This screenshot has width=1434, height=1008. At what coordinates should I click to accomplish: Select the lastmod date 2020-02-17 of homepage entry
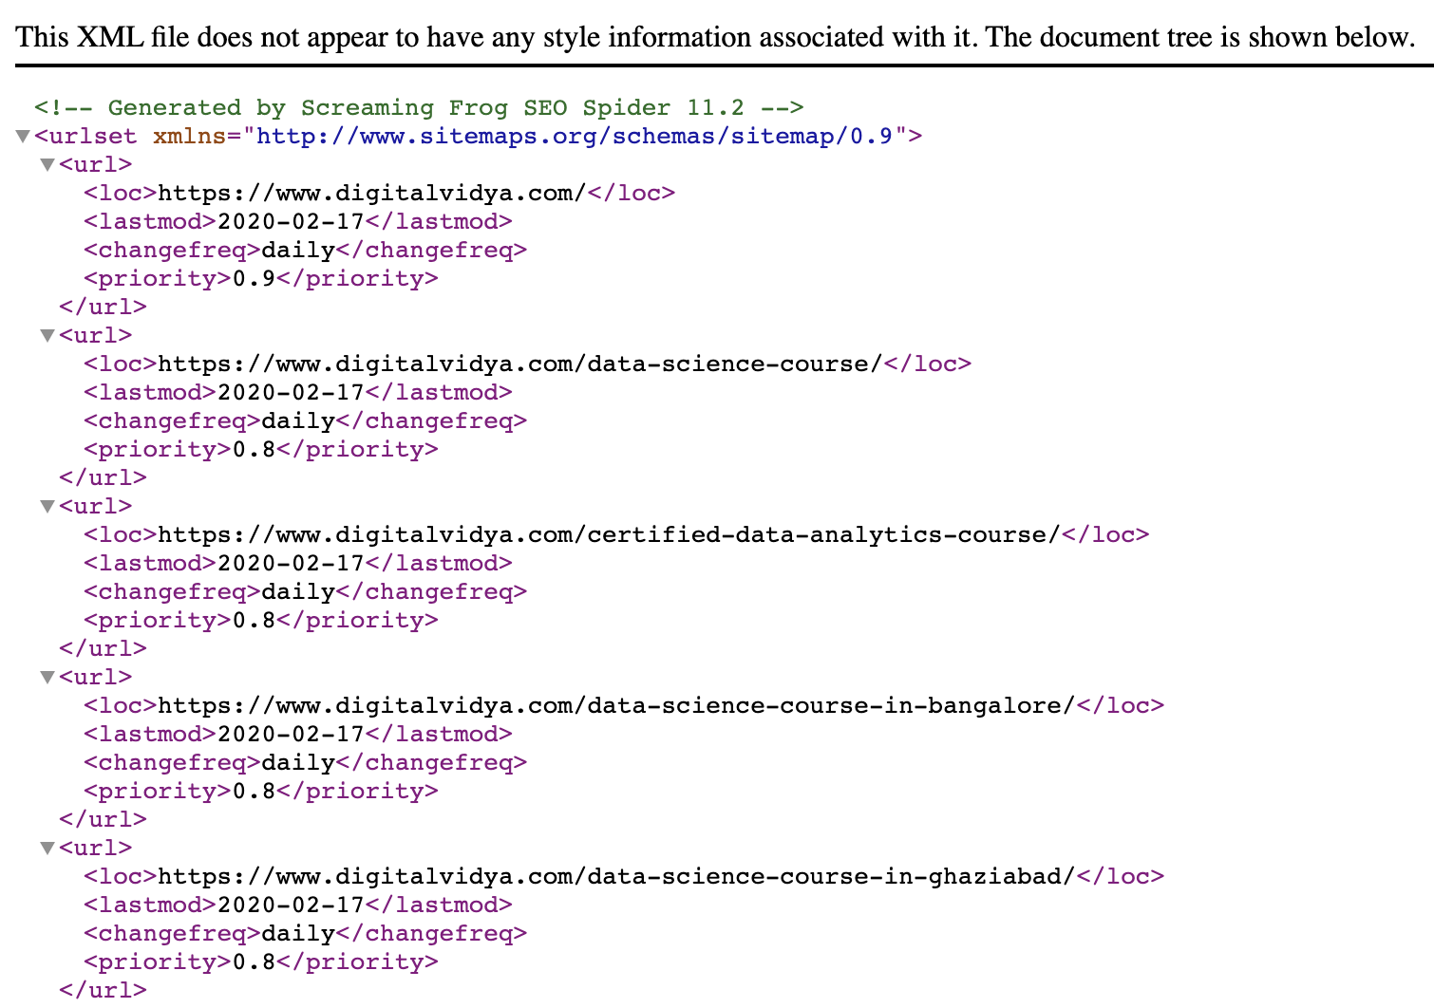[291, 221]
